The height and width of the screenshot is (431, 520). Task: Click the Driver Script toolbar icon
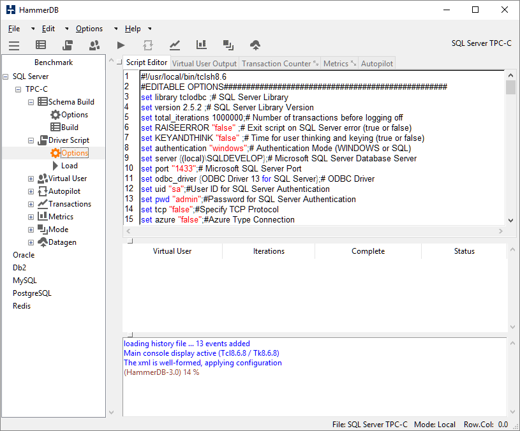[x=68, y=45]
